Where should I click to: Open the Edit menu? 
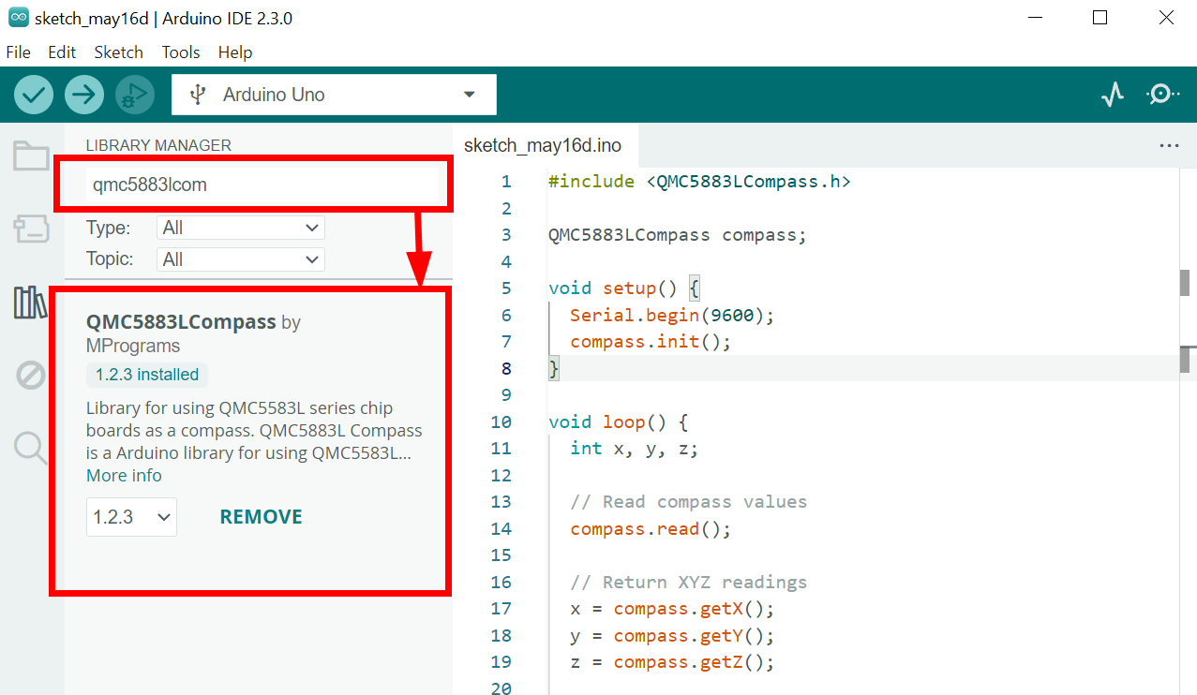(62, 52)
